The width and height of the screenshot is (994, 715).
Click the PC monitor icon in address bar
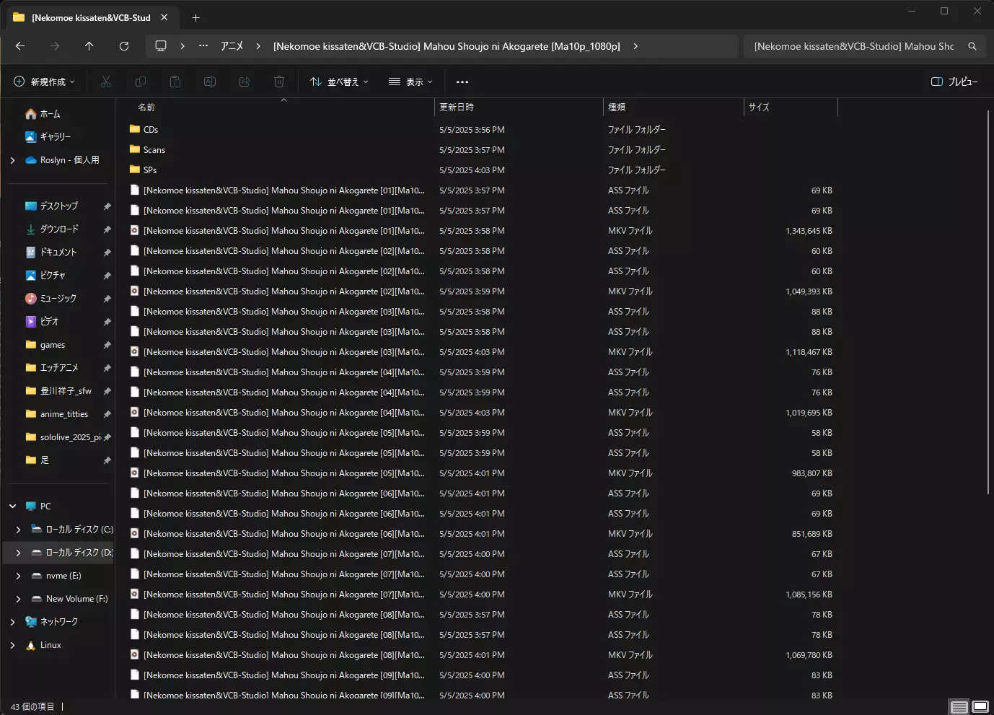[161, 46]
